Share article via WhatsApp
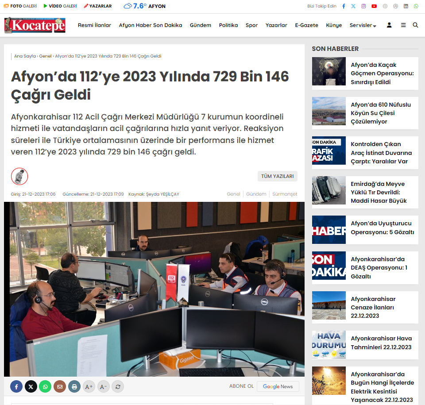425x405 pixels. pyautogui.click(x=45, y=386)
